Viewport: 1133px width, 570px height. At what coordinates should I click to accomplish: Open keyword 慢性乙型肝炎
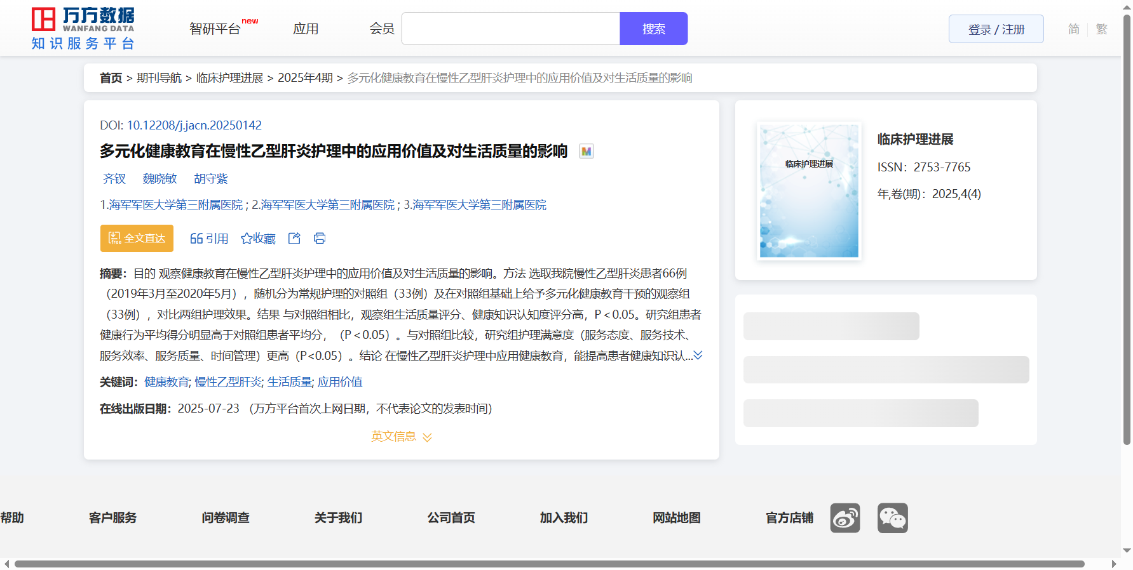pyautogui.click(x=228, y=382)
